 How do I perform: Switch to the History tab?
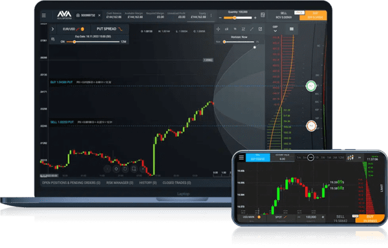point(147,183)
